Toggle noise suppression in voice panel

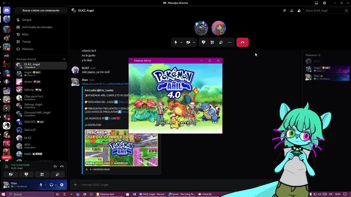(x=55, y=166)
